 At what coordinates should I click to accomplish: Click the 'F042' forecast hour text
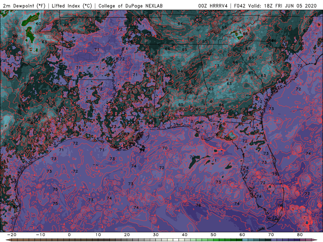[239, 6]
